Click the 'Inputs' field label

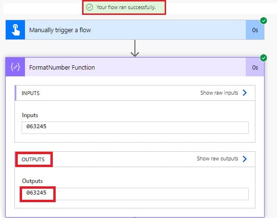click(x=30, y=115)
